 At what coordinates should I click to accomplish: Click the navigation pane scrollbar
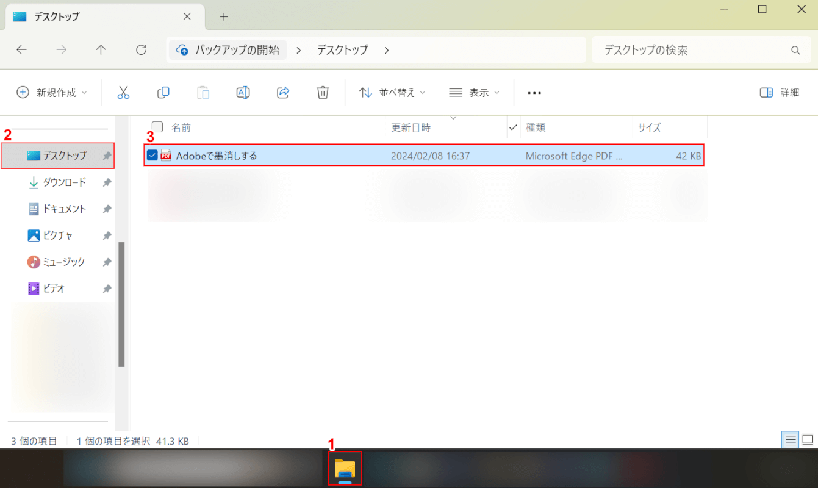(x=121, y=304)
